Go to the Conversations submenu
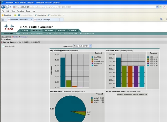The height and width of the screenshot is (128, 167). coord(37,34)
